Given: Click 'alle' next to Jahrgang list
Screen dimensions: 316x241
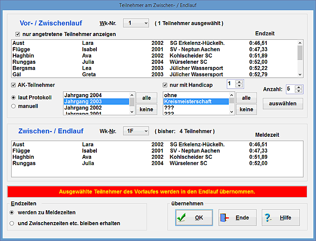Looking at the screenshot, I should click(x=146, y=98).
